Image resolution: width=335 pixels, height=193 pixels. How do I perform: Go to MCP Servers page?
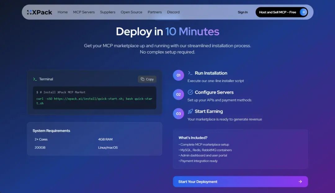[x=84, y=12]
